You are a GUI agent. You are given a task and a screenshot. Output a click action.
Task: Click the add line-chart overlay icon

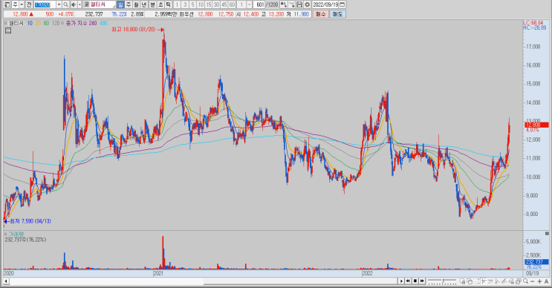pyautogui.click(x=291, y=4)
